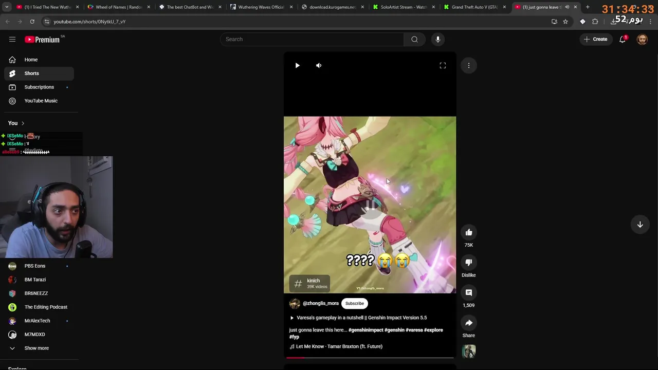The width and height of the screenshot is (658, 370).
Task: Select Shorts in the sidebar
Action: pos(39,73)
